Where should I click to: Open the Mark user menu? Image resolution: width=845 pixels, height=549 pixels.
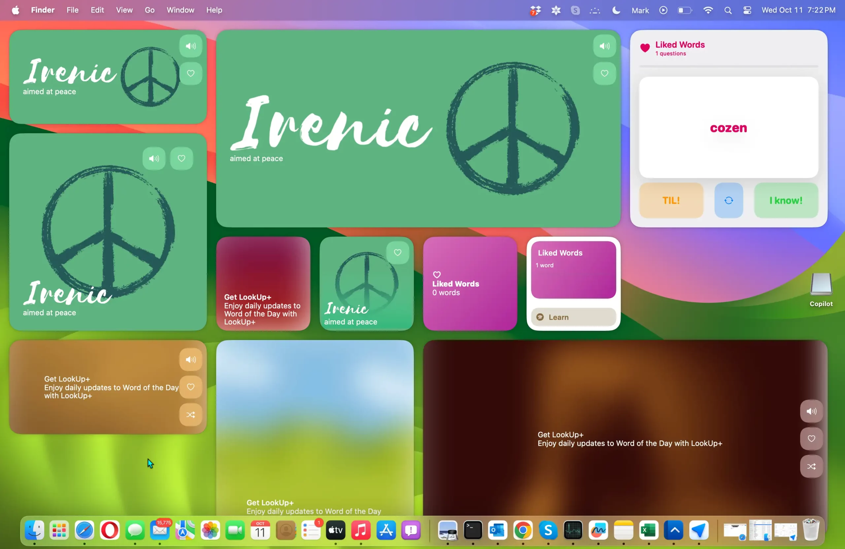640,10
